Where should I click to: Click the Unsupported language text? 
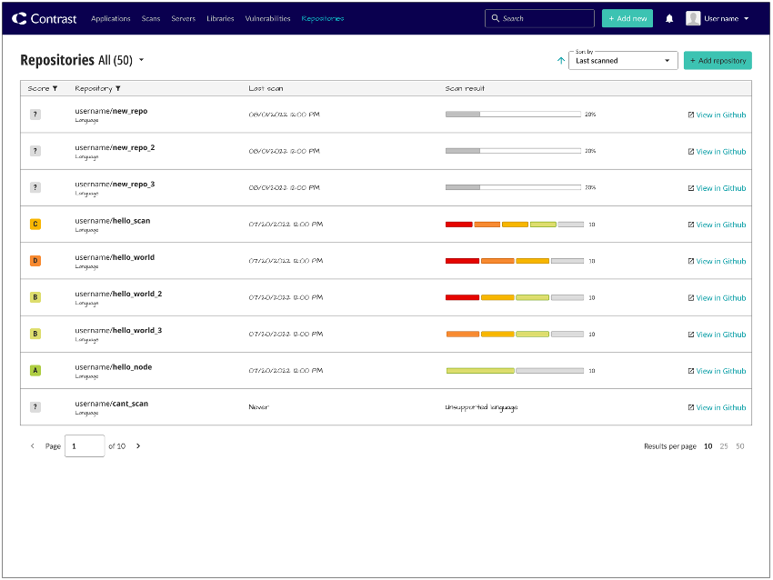[481, 407]
